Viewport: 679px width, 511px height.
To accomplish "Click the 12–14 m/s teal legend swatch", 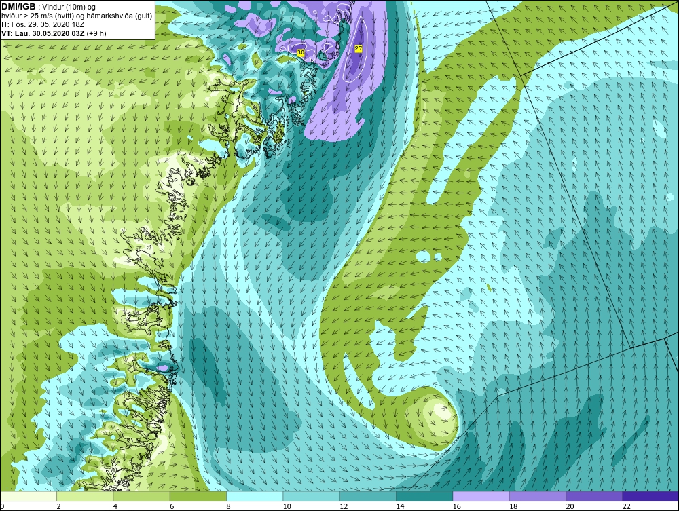I will tap(367, 496).
